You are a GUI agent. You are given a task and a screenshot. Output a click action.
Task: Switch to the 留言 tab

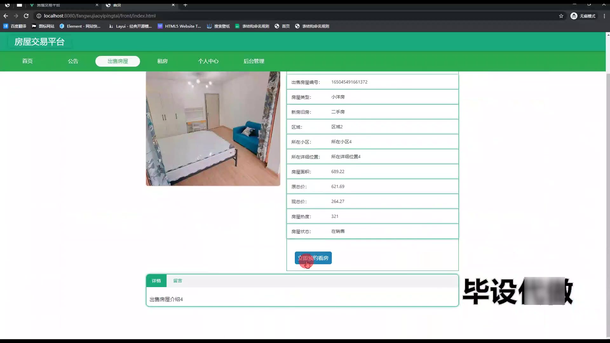tap(178, 281)
